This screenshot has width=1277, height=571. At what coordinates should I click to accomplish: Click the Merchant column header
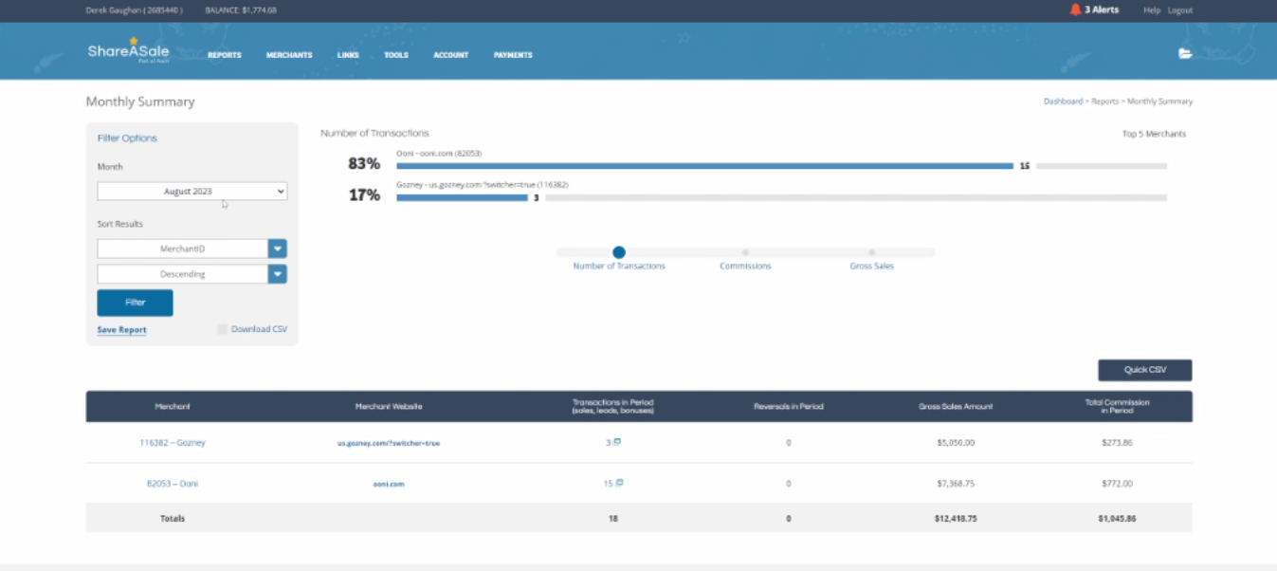pos(173,406)
